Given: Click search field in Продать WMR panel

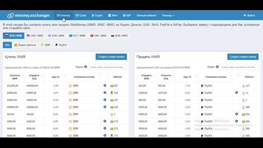Looking at the screenshot, I should click(x=239, y=67).
